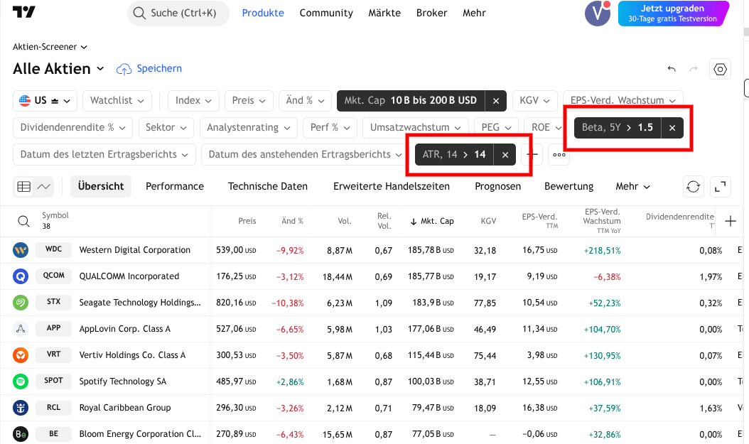Screen dimensions: 749x444
Task: Switch to the Performance tab
Action: point(175,187)
